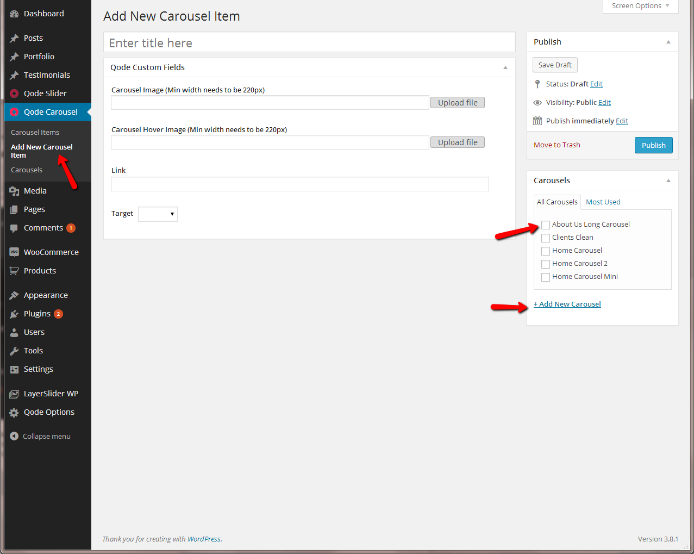The height and width of the screenshot is (554, 694).
Task: Click the Collapse menu arrow icon
Action: click(x=14, y=436)
